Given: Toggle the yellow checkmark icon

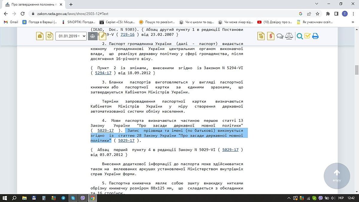Looking at the screenshot, I should point(308,36).
